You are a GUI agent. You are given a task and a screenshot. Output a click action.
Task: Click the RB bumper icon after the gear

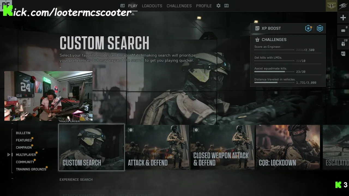pyautogui.click(x=226, y=6)
